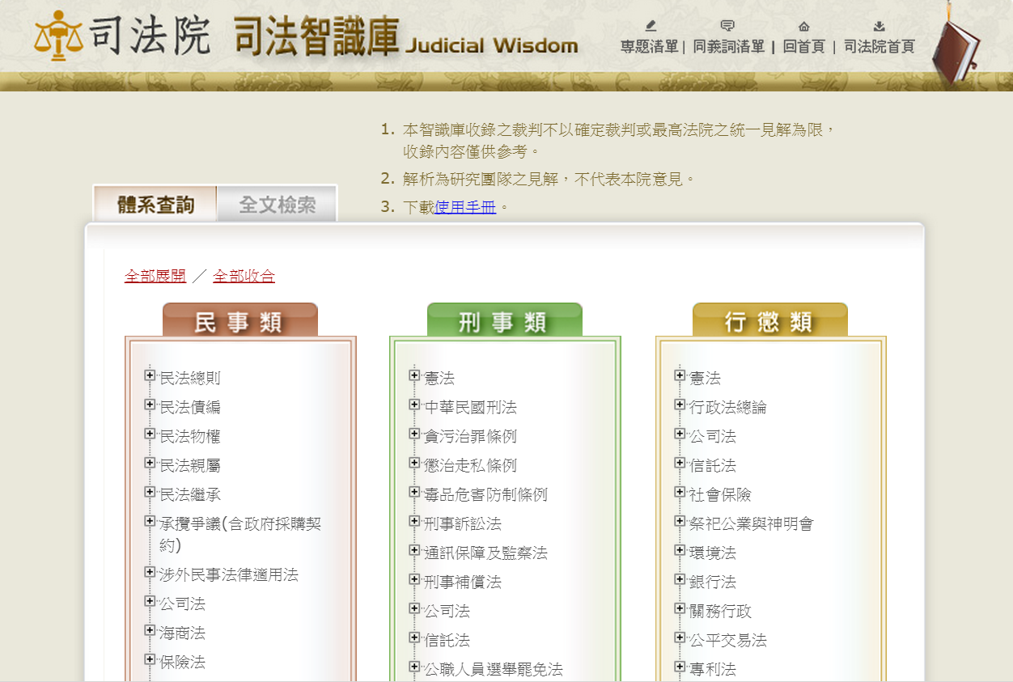The image size is (1013, 682).
Task: Click the pencil icon above 專題清單
Action: pos(651,26)
